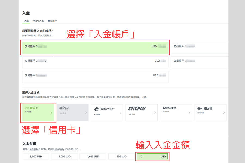Screen dimensions: 245x163
Task: Expand the Skrill tile chevron arrow
Action: pyautogui.click(x=224, y=112)
